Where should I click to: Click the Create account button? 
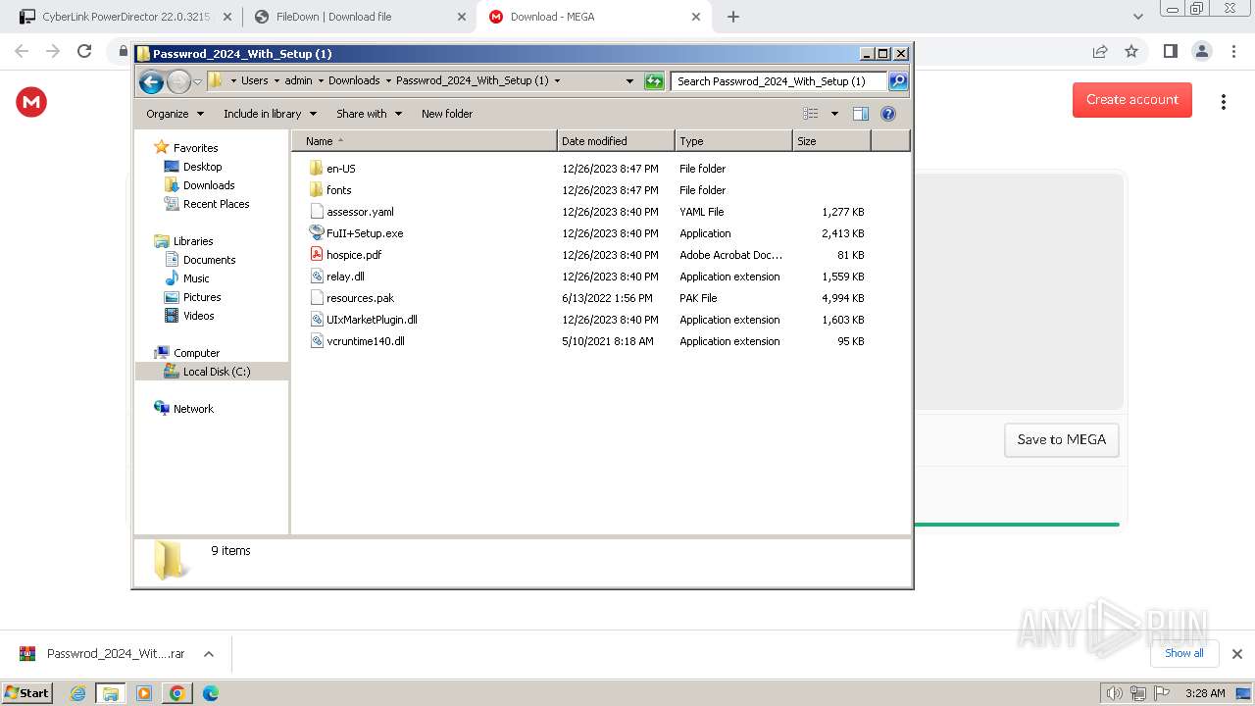click(1132, 99)
